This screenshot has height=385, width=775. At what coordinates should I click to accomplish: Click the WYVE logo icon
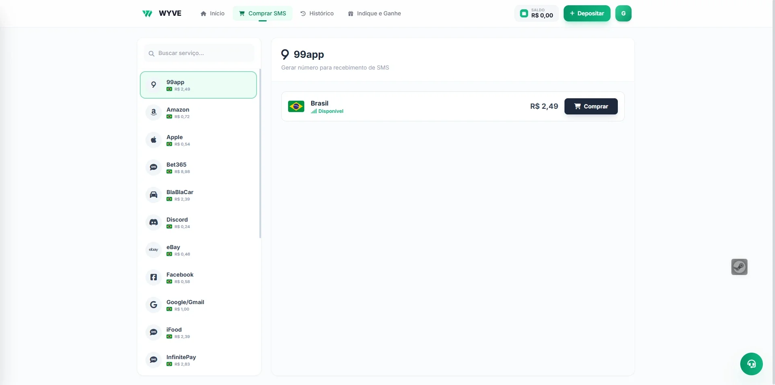(147, 13)
